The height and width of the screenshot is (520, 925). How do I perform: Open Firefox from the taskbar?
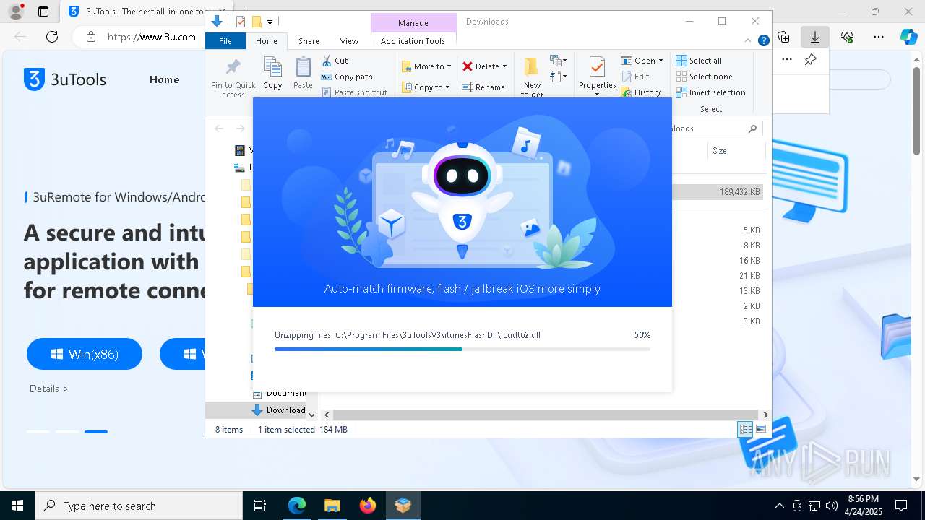pyautogui.click(x=367, y=506)
